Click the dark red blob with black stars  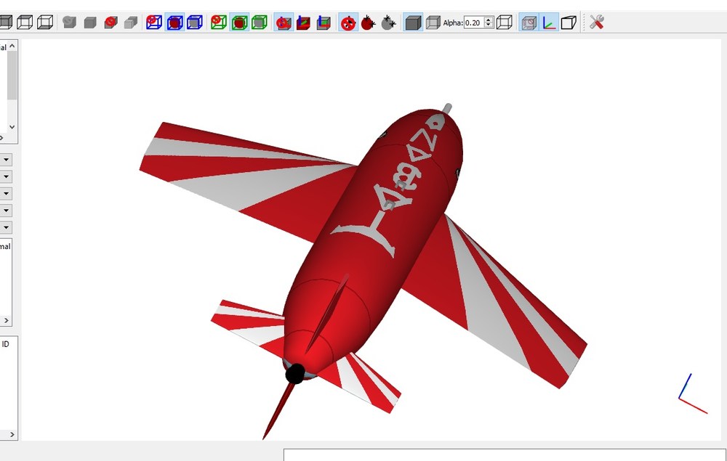(x=368, y=23)
